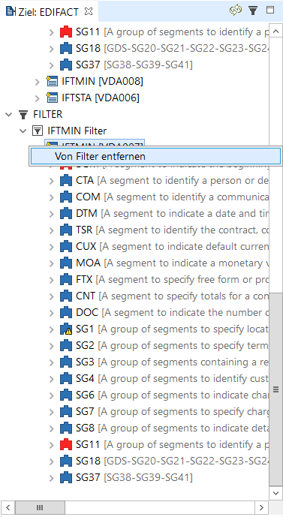Viewport: 283px width, 517px height.
Task: Click the vertical scrollbar down arrow
Action: (275, 493)
